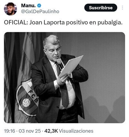
Task: Click the 03 nov 25 date
Action: (30, 131)
